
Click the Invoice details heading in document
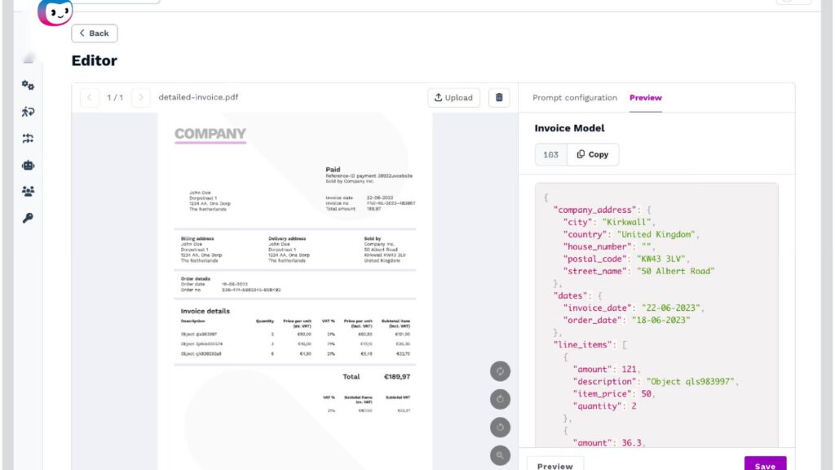point(205,311)
